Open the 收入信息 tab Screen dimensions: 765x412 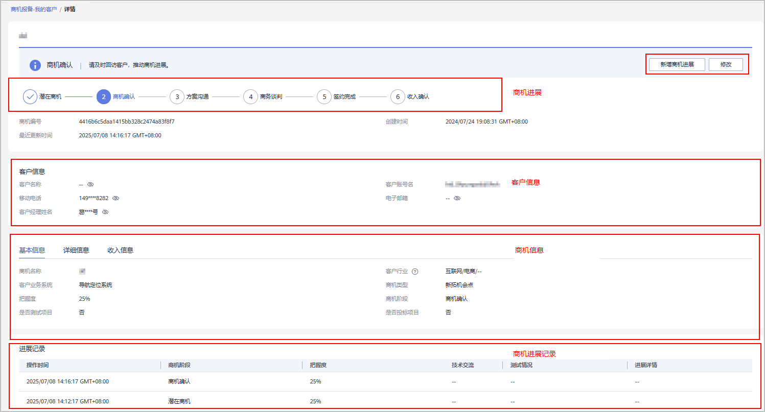point(120,250)
